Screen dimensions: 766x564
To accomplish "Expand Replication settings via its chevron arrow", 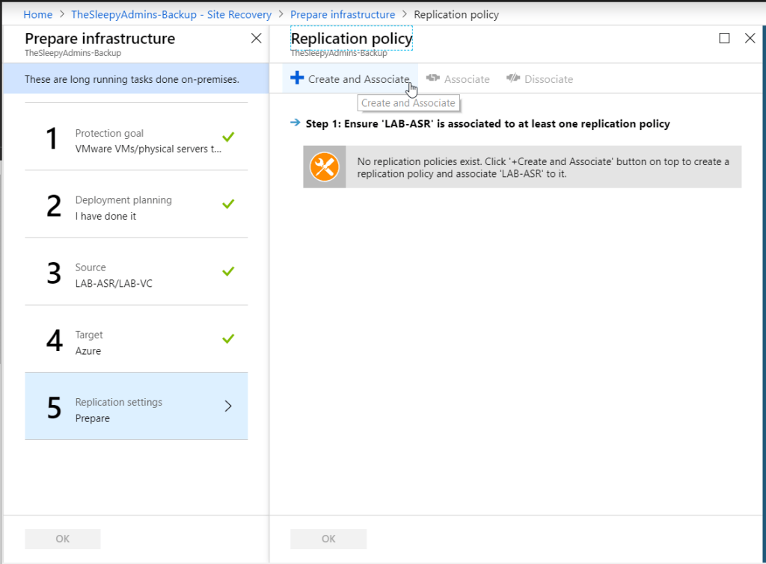I will pos(228,406).
